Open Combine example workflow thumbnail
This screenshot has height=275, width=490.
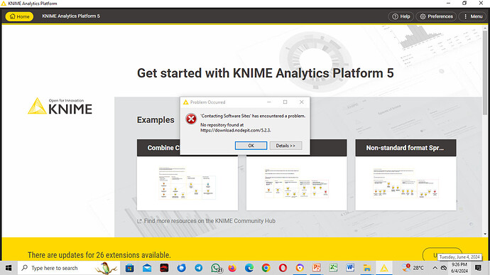[x=187, y=183]
